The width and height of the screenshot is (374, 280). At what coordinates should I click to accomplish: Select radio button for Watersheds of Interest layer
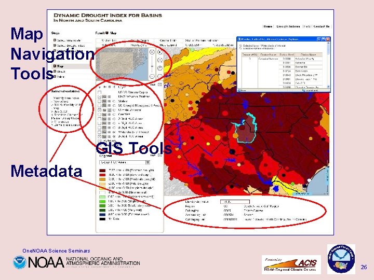pyautogui.click(x=114, y=132)
